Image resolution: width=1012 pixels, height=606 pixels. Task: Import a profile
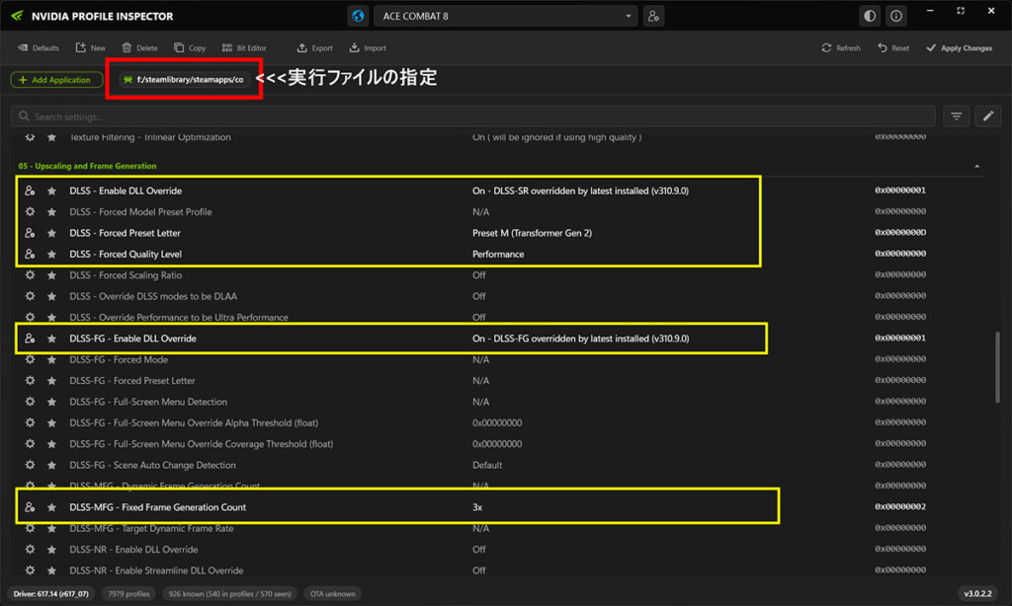click(368, 47)
